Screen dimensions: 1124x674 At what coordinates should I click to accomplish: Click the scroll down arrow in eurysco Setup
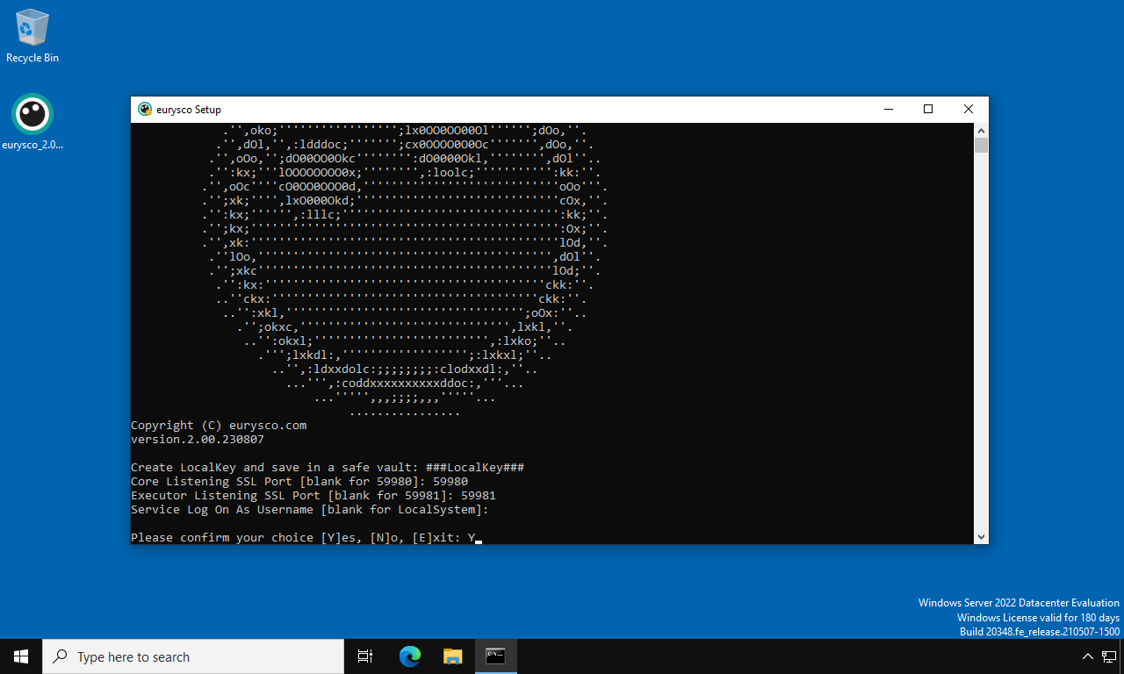coord(982,537)
